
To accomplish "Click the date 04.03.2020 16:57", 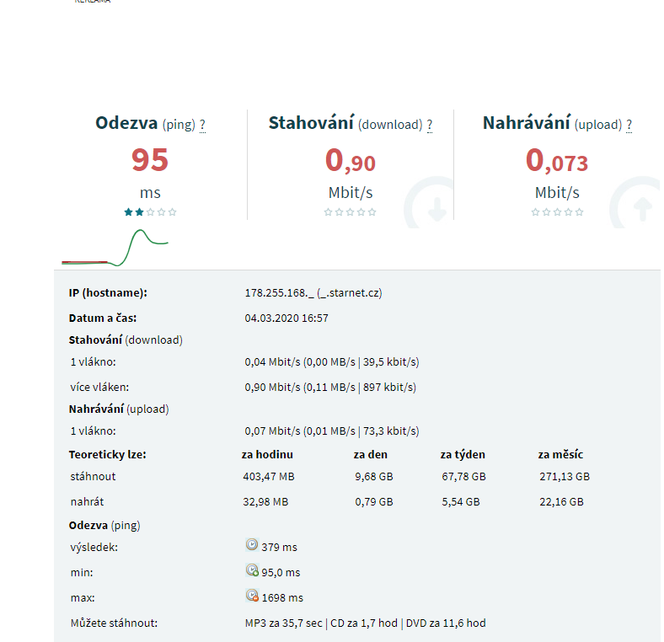I will 286,318.
